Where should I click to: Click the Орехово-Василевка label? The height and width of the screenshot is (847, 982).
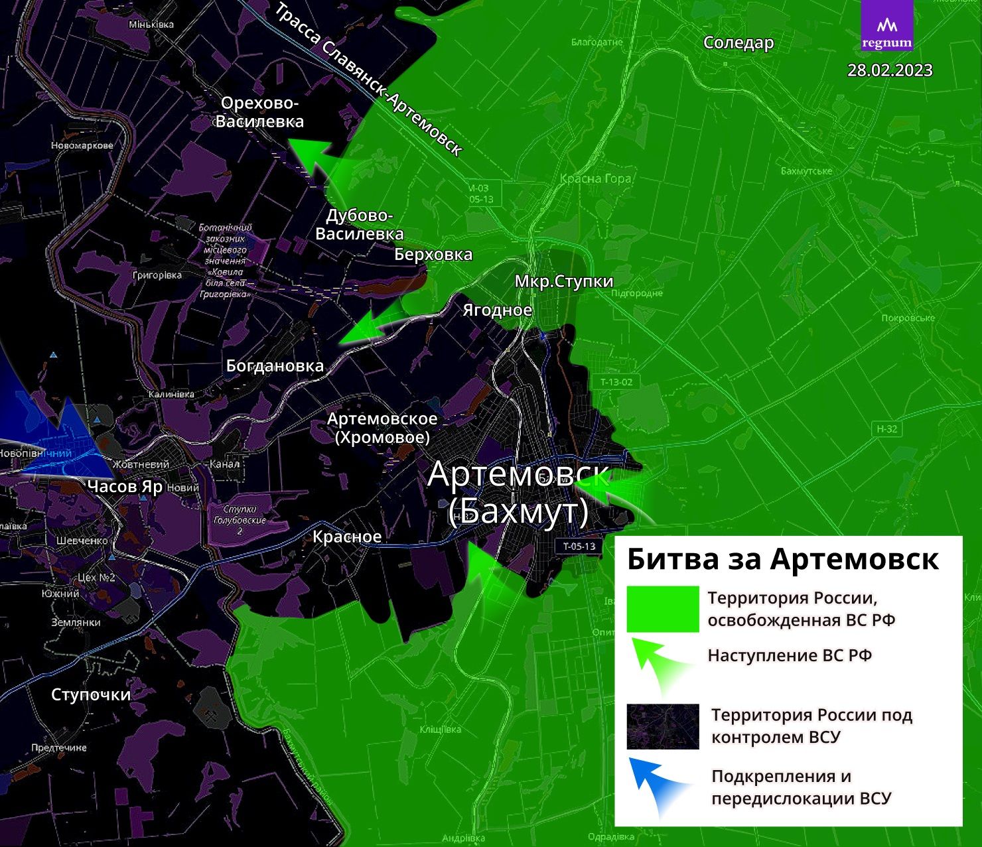pos(259,112)
